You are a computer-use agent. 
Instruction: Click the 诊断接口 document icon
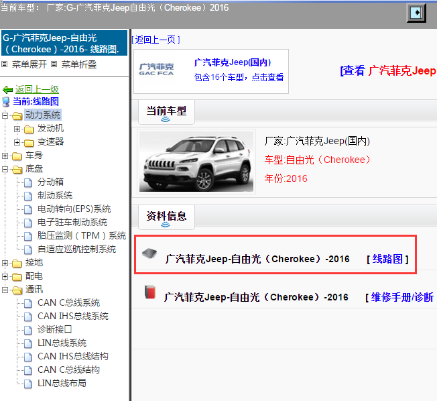coord(28,330)
